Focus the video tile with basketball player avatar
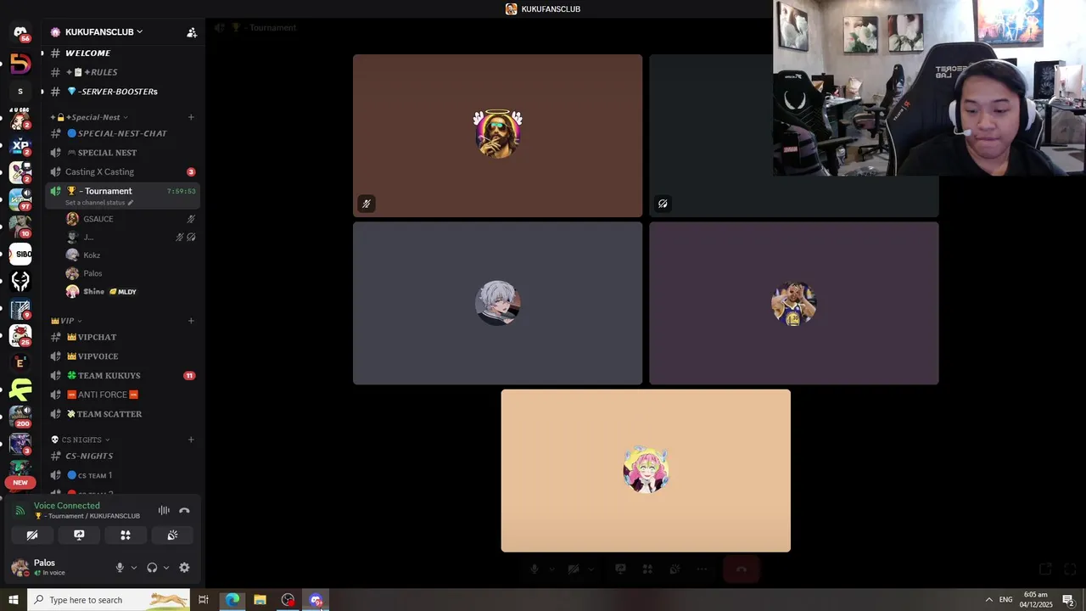This screenshot has height=611, width=1086. click(x=794, y=303)
